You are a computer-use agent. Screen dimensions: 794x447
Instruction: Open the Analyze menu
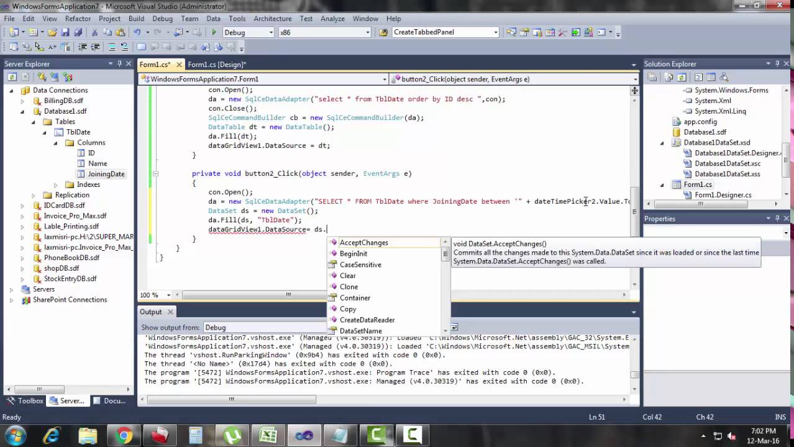click(332, 19)
